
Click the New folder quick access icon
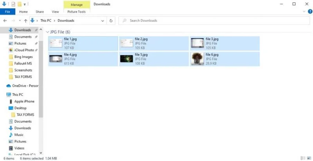coord(19,4)
